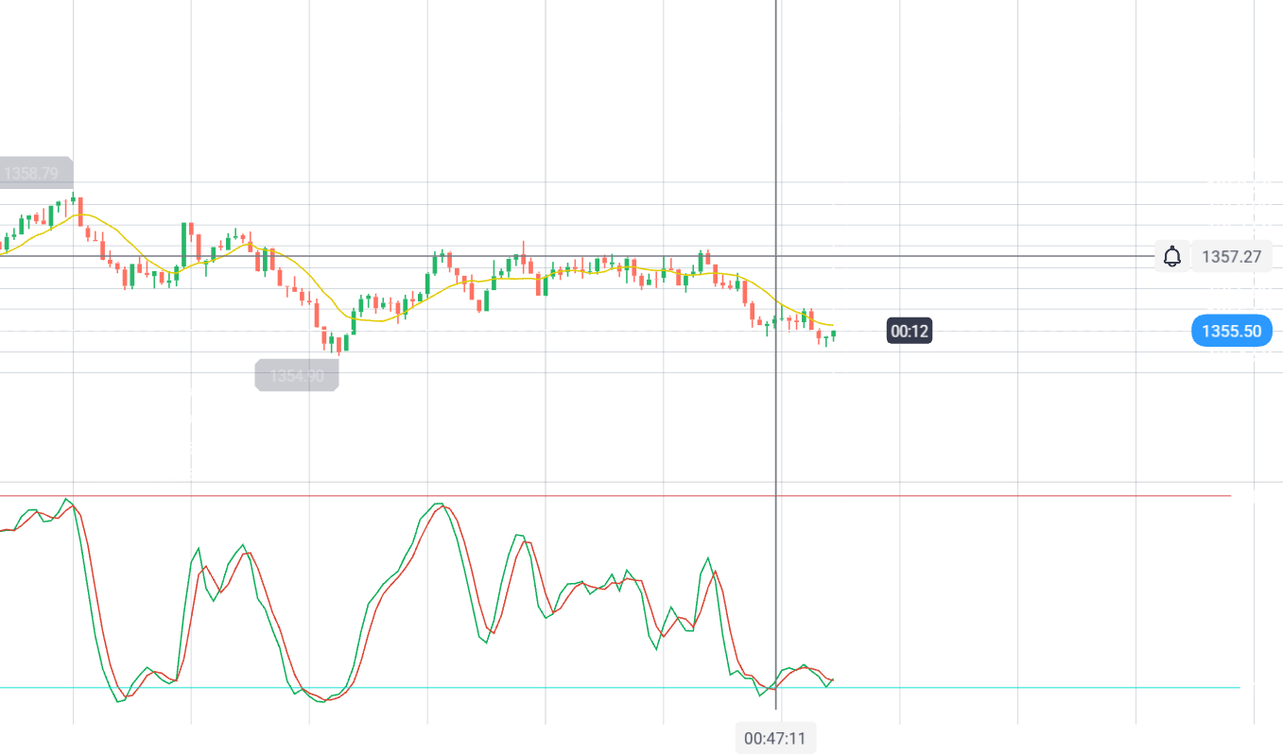Select the 1357.27 alert price label
This screenshot has height=754, width=1283.
point(1231,256)
